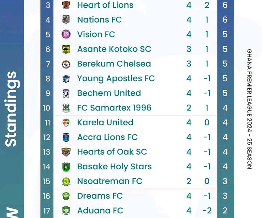Click the Bechem United logo
Viewport: 262px width, 218px height.
66,93
